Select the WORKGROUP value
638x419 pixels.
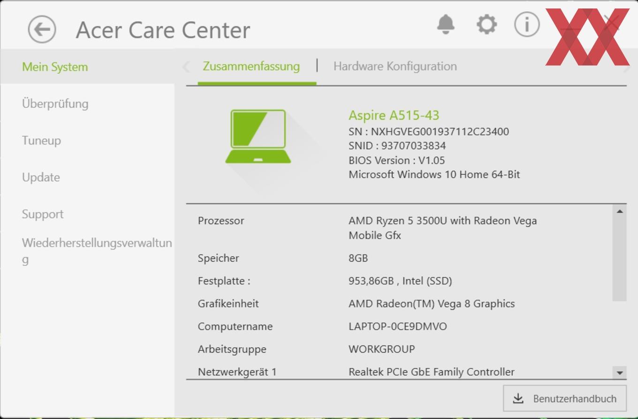[x=381, y=349]
